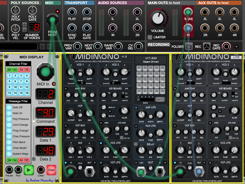Click the DELAY TIME knob
Viewport: 245px width, 184px height.
[142, 150]
